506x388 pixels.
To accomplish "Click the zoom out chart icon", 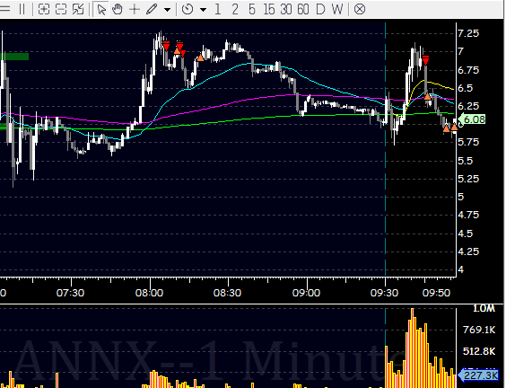I will coord(61,9).
